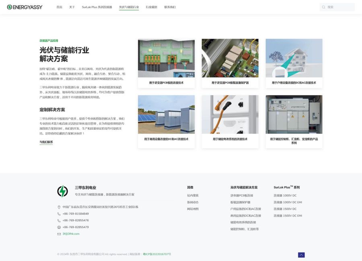Click the back-to-top arrow button
Viewport: 362px width, 261px height.
[x=301, y=255]
